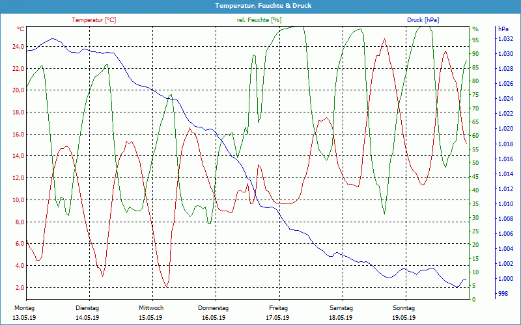Click the chart title 'Temperatur, Feuchte & Druck'
The image size is (521, 325).
coord(263,6)
